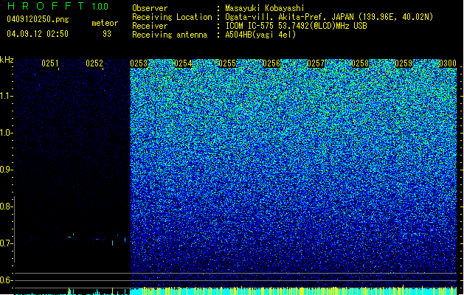
Task: Click the Observer label
Action: [150, 8]
